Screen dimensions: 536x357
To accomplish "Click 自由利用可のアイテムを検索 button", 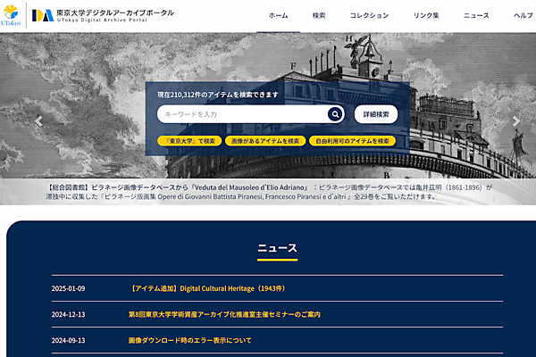I will pos(352,141).
